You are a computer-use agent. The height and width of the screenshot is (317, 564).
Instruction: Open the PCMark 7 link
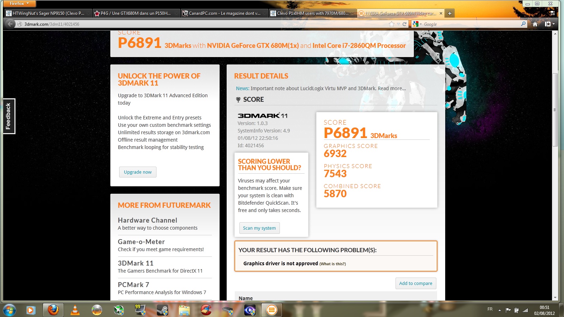click(133, 285)
